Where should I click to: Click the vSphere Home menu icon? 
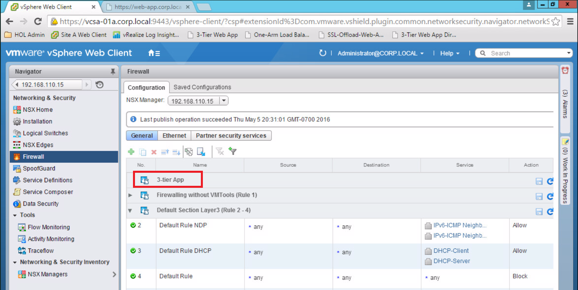[154, 53]
